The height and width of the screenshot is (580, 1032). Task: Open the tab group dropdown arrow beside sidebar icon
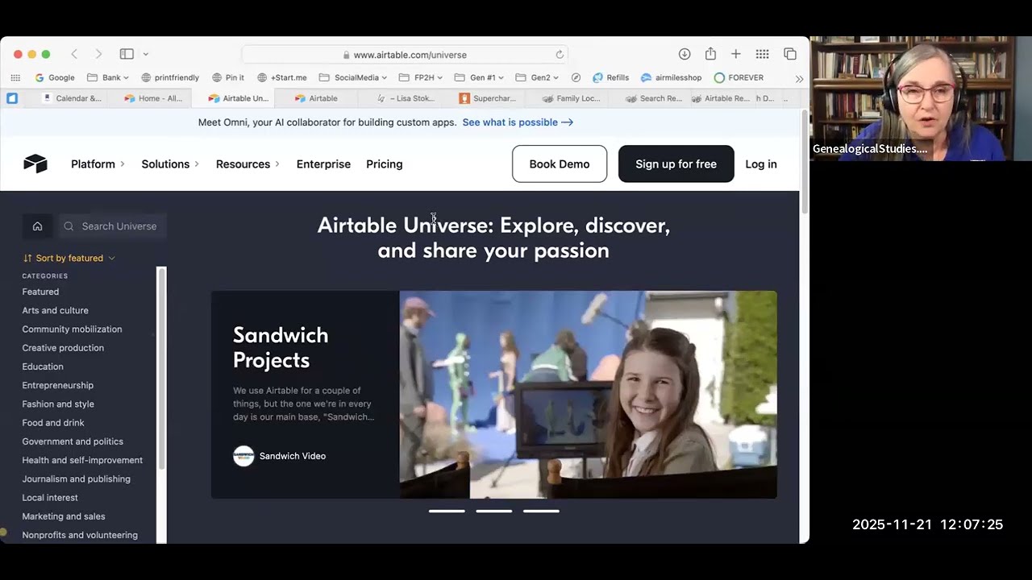coord(146,54)
